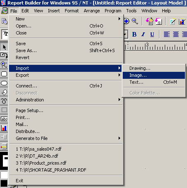Select the Import menu entry
This screenshot has height=188, width=187.
(x=65, y=68)
